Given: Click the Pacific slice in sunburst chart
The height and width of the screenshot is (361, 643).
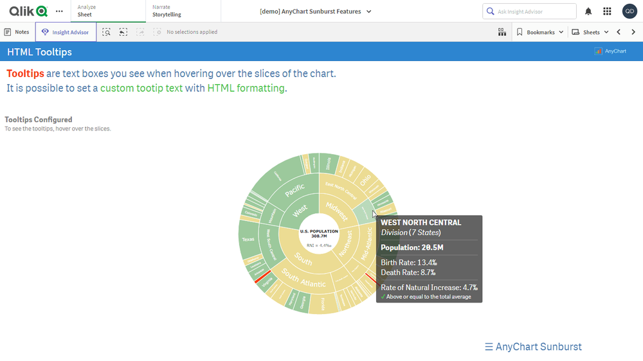Looking at the screenshot, I should (x=294, y=190).
